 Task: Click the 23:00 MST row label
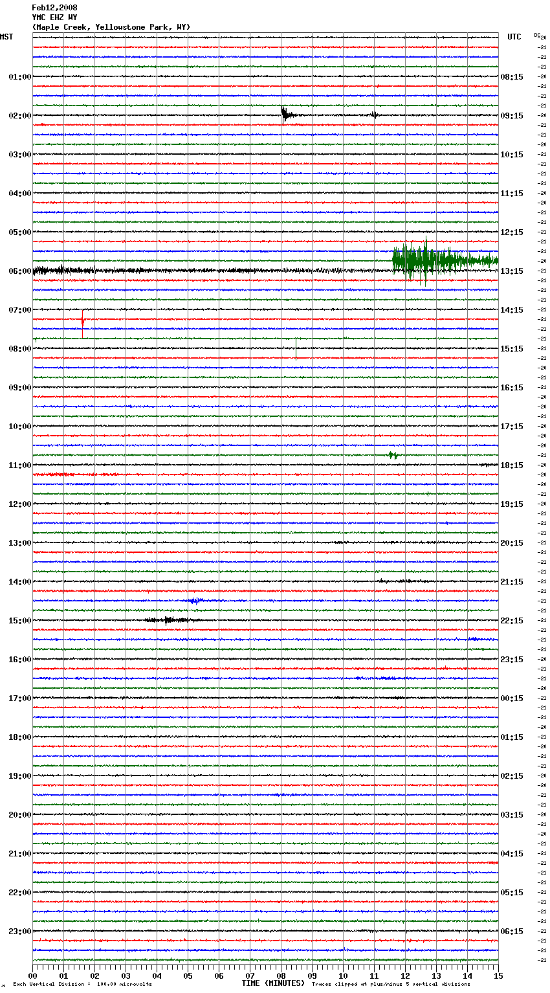(x=20, y=932)
